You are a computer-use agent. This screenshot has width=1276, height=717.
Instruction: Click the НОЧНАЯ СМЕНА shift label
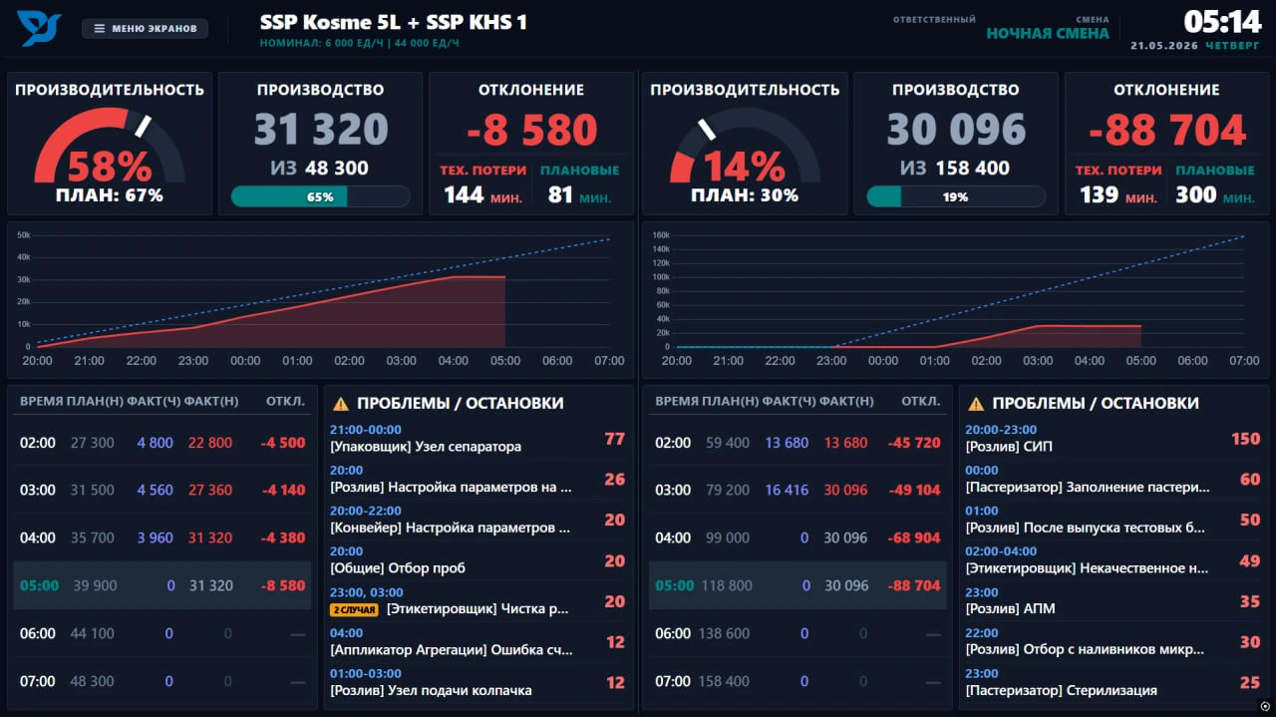(x=1047, y=33)
